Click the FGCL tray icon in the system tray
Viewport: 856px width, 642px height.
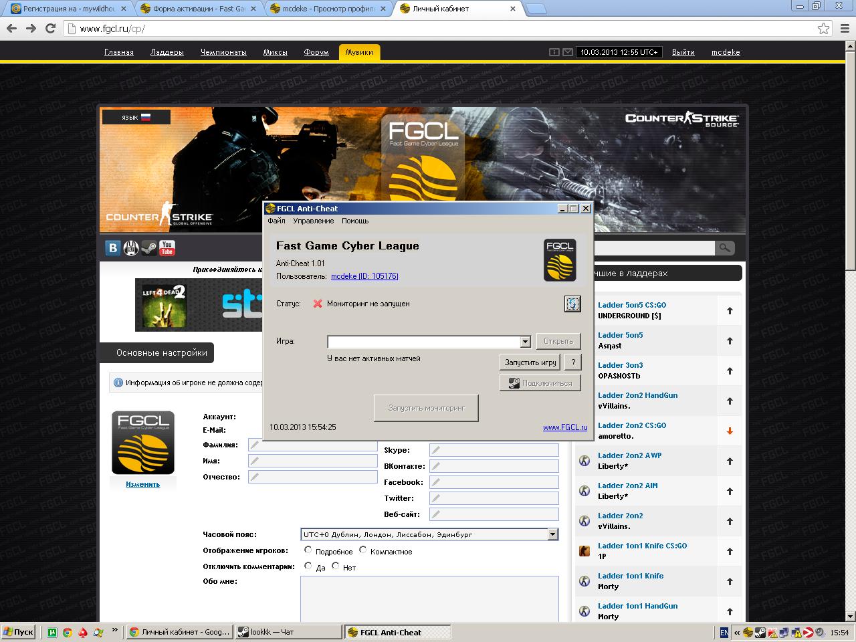coord(748,632)
